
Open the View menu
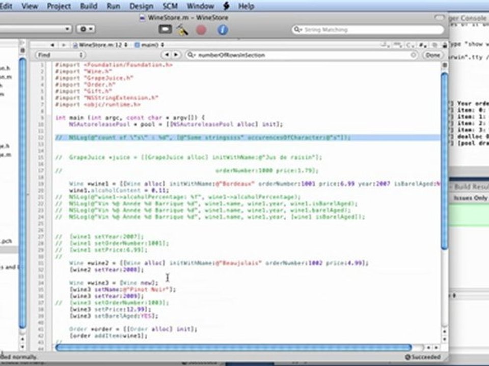click(30, 6)
